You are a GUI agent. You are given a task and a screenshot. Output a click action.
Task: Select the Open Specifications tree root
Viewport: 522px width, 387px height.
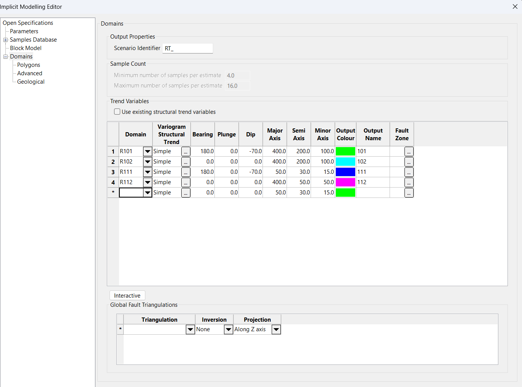(x=28, y=23)
